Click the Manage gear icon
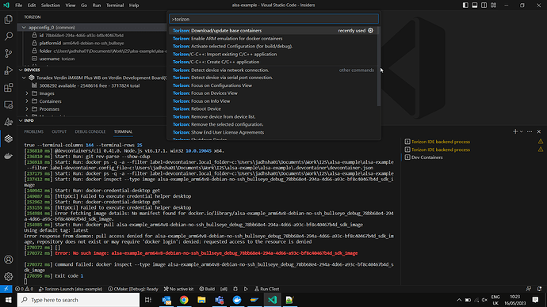This screenshot has height=307, width=547. point(9,276)
